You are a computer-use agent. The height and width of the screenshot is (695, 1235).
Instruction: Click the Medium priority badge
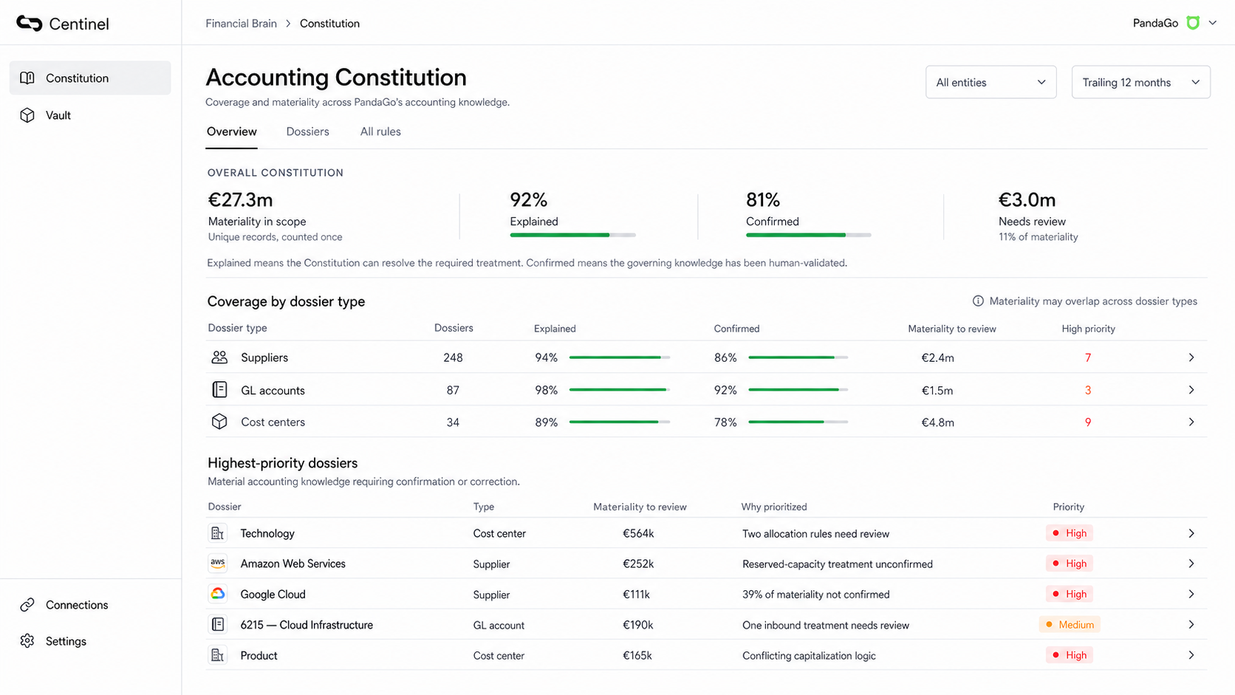click(x=1070, y=625)
